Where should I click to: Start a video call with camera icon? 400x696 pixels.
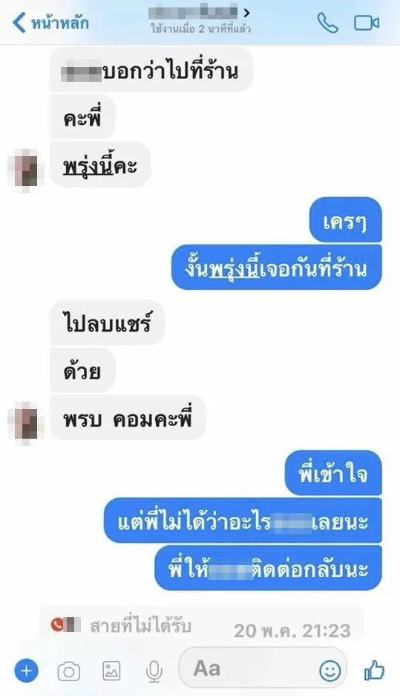coord(367,22)
